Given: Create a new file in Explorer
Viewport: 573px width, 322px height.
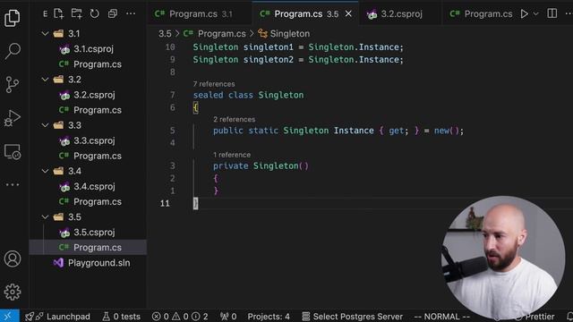Looking at the screenshot, I should click(x=58, y=14).
